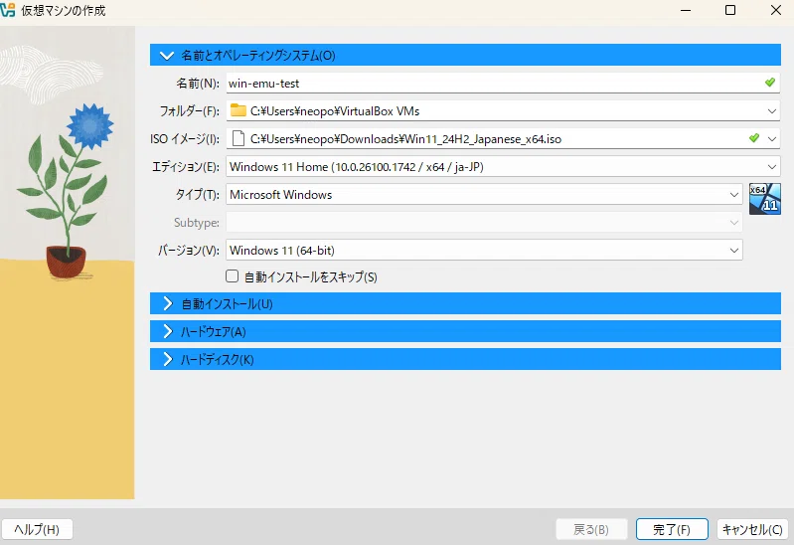794x545 pixels.
Task: Maximize the 仮想マシンの作成 window
Action: 730,10
